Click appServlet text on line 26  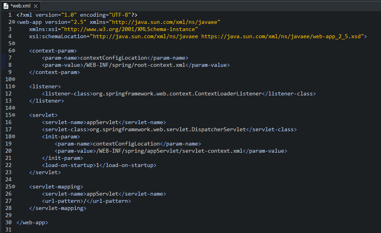102,194
